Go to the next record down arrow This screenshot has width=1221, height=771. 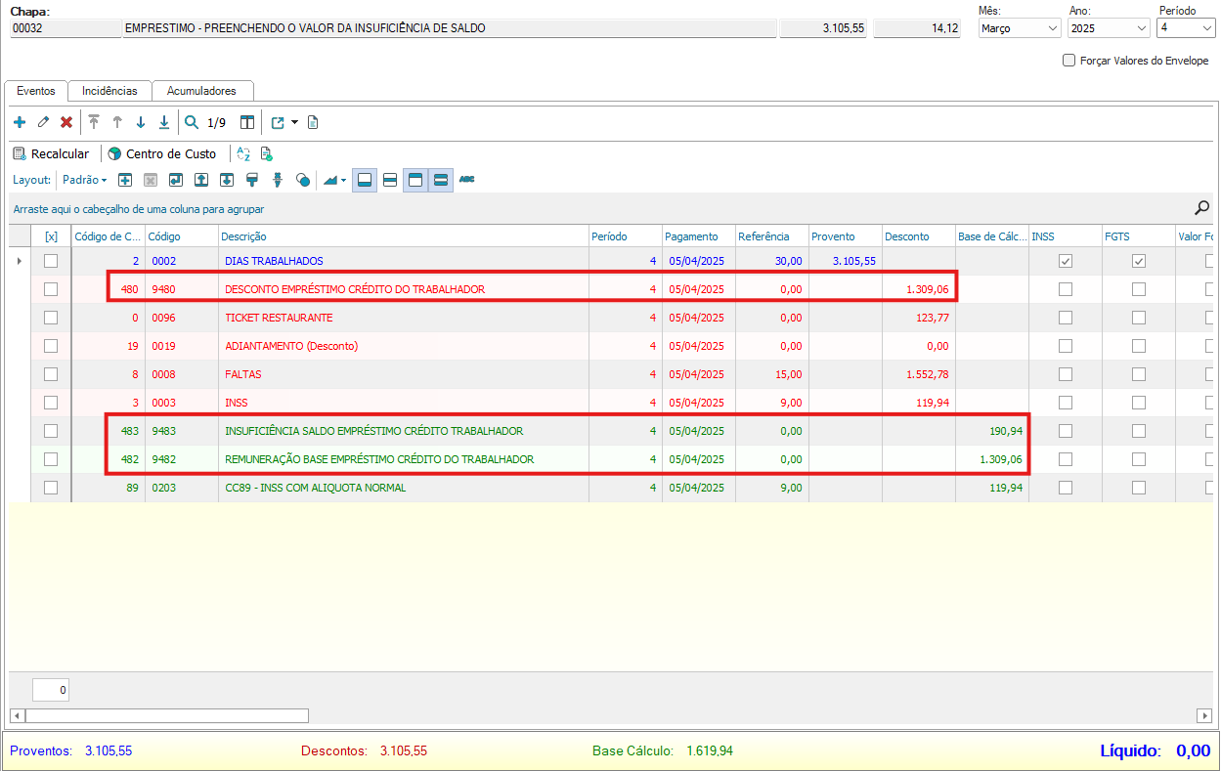141,123
